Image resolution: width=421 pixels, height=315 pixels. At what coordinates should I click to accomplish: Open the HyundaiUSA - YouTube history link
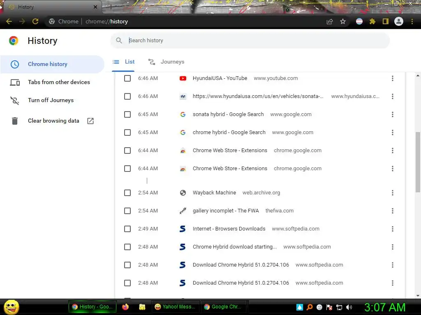[220, 78]
